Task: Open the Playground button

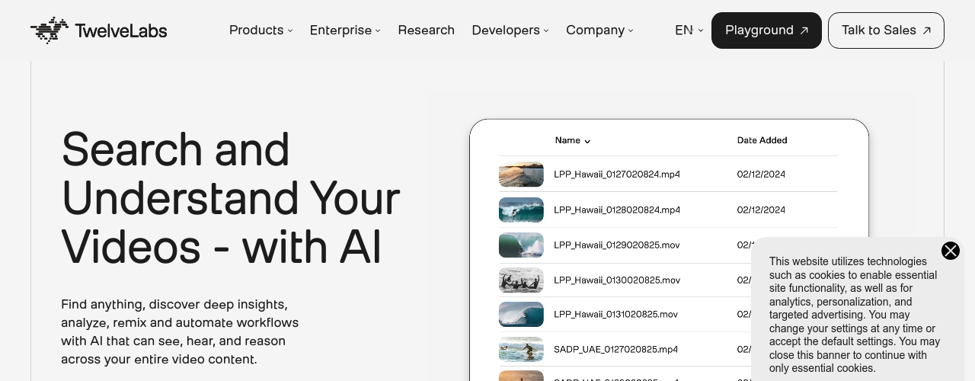Action: pos(766,30)
